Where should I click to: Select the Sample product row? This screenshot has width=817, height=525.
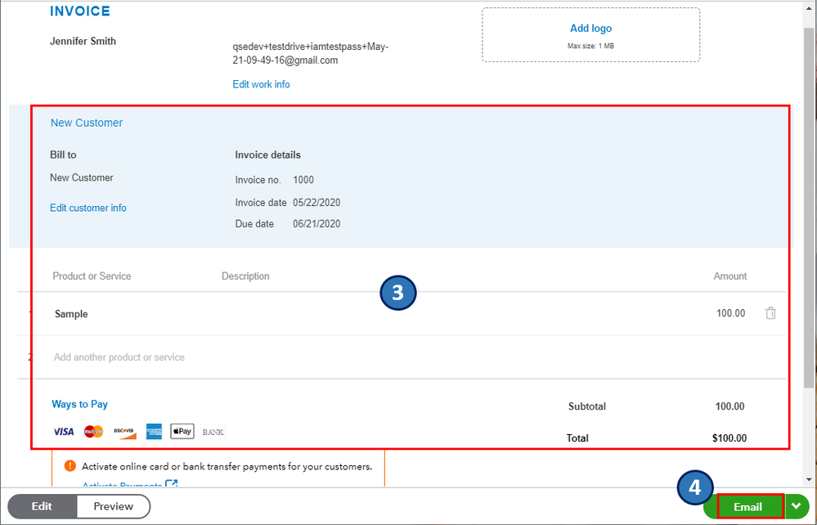click(x=402, y=313)
